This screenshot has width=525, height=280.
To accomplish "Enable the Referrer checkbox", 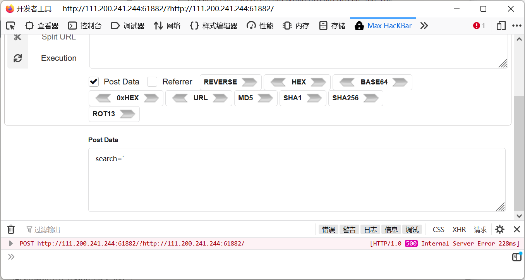I will (152, 82).
